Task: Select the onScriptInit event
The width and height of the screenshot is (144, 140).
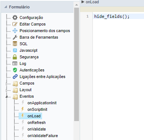Action: 37,109
